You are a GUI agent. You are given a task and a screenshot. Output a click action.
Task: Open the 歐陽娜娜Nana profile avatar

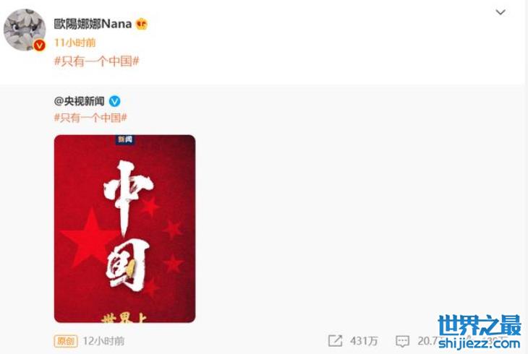pos(25,30)
